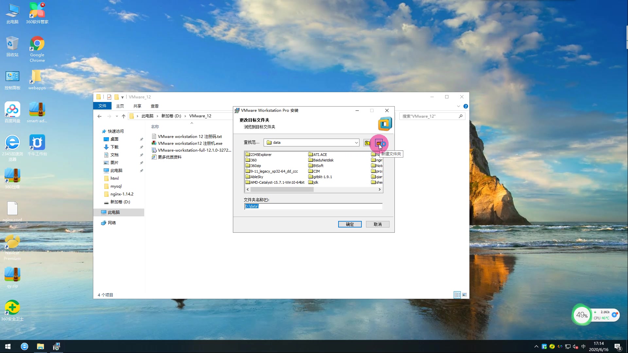
Task: Select the BtSoft folder
Action: pyautogui.click(x=316, y=166)
